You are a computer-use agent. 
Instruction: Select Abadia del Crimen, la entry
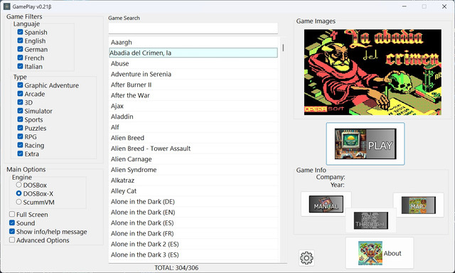(193, 53)
